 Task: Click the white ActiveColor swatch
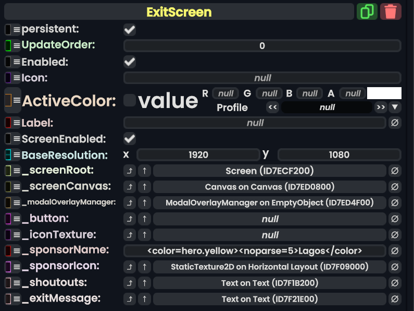click(x=384, y=93)
